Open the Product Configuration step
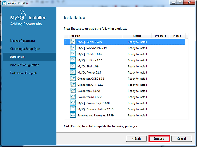Image resolution: width=197 pixels, height=147 pixels. pyautogui.click(x=25, y=65)
